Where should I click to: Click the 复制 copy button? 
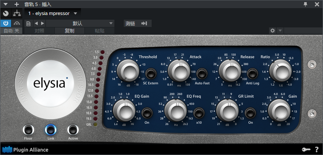click(69, 31)
